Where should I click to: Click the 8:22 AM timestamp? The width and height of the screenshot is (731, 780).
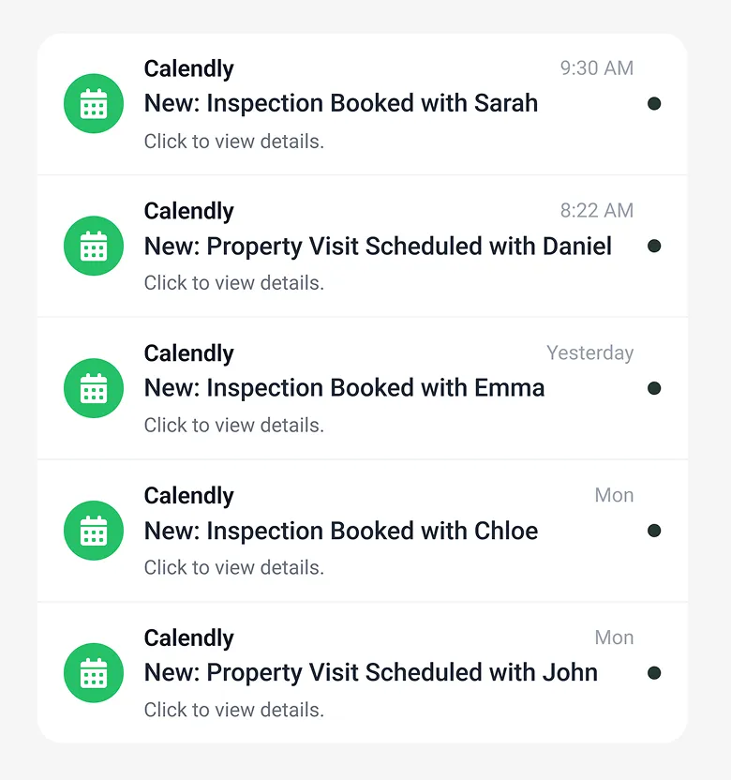pyautogui.click(x=597, y=210)
